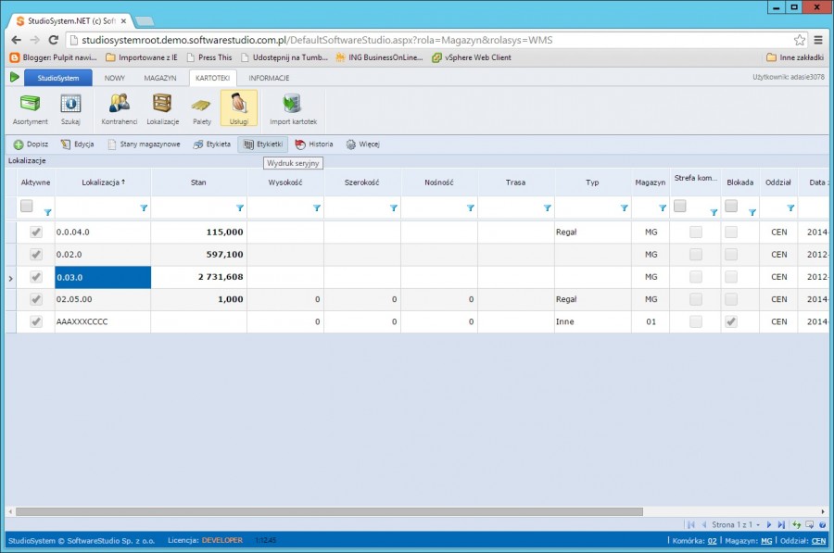Select the Lokalizacje ribbon icon

[x=162, y=109]
